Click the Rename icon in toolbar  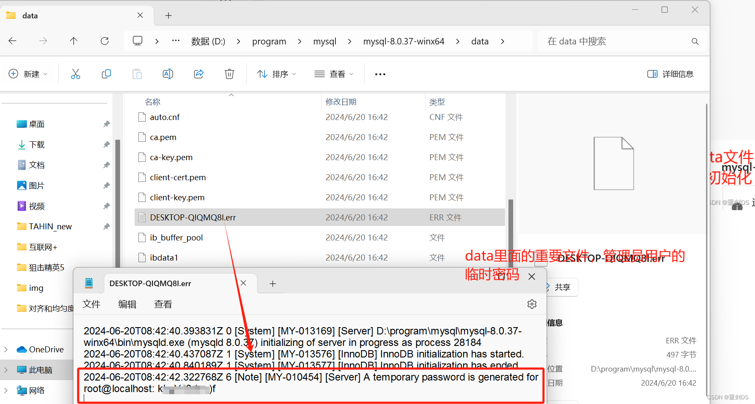(168, 74)
